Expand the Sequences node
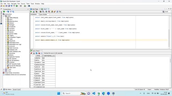The height and width of the screenshot is (96, 172). 6,41
